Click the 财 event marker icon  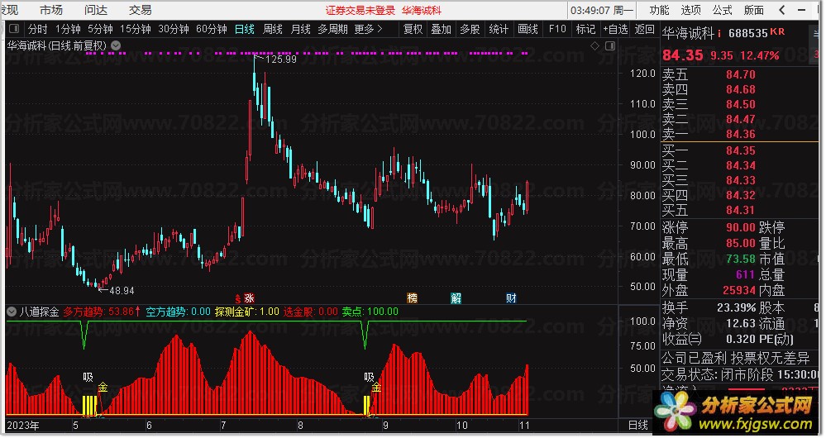(511, 298)
